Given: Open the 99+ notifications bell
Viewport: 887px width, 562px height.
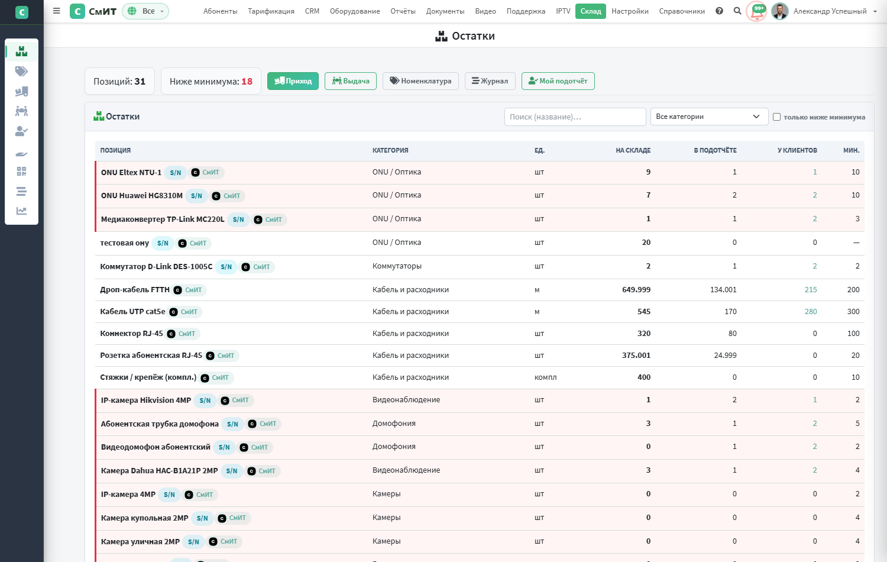Looking at the screenshot, I should click(757, 11).
